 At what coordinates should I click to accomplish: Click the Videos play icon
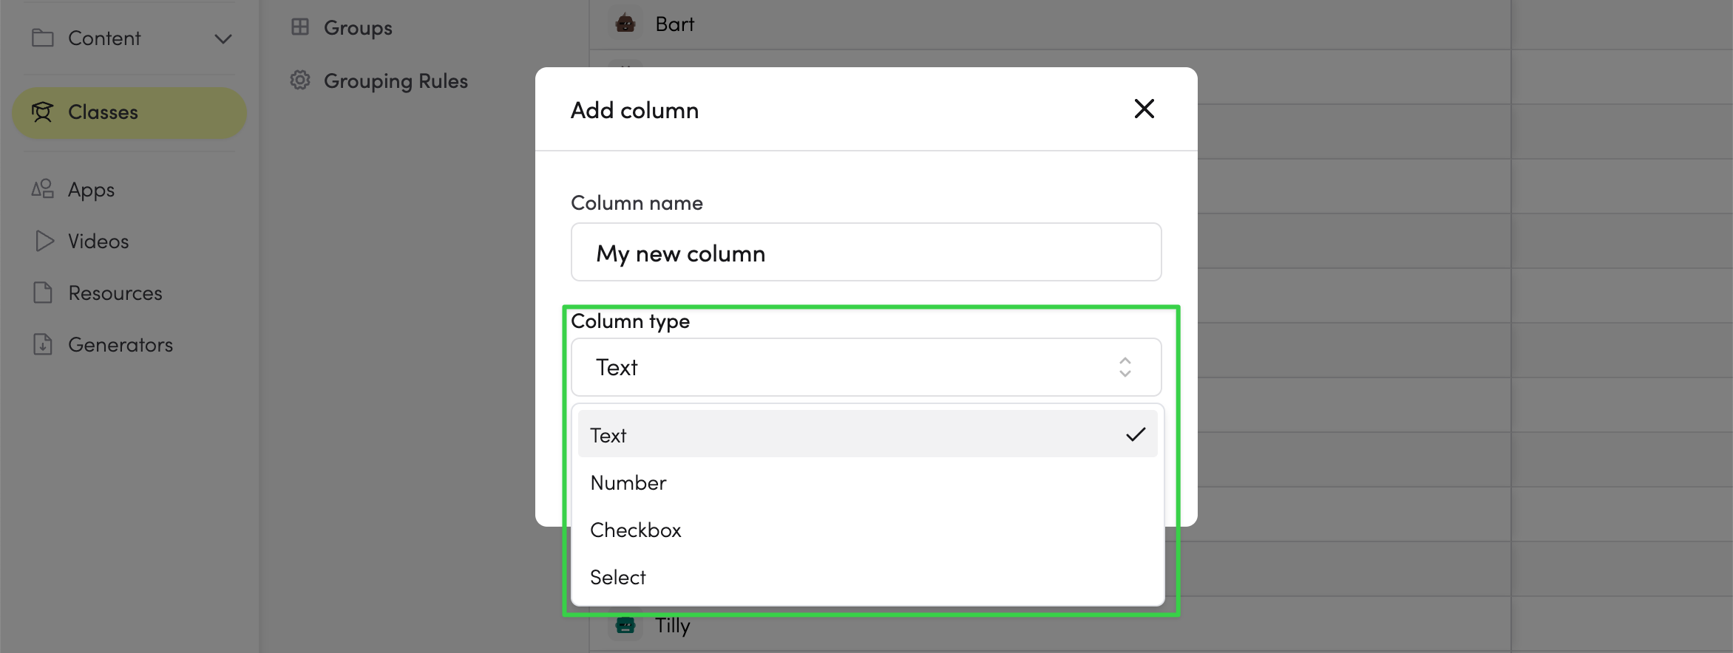coord(44,241)
